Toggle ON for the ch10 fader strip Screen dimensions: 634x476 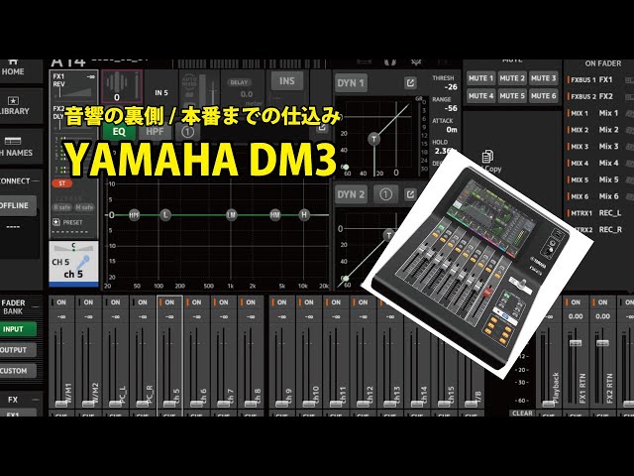[x=309, y=302]
